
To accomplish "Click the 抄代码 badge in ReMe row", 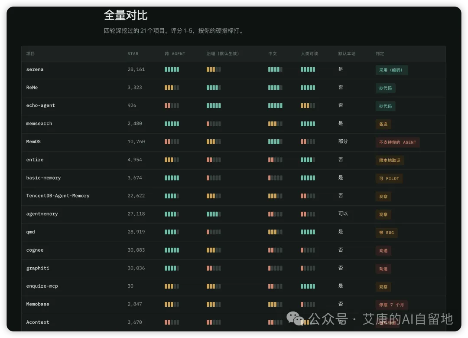I will [385, 88].
